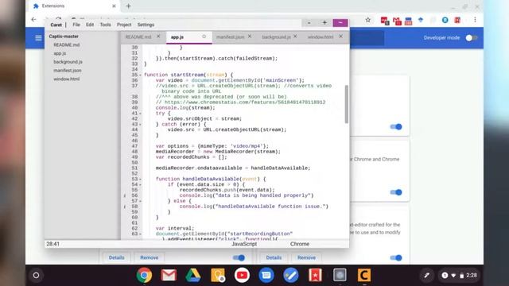
Task: Collapse the else block fold at line 57
Action: click(141, 201)
